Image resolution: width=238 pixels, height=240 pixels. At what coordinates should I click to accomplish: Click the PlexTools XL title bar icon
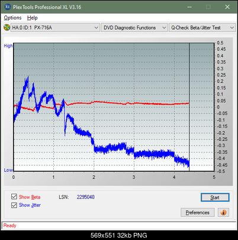click(7, 7)
